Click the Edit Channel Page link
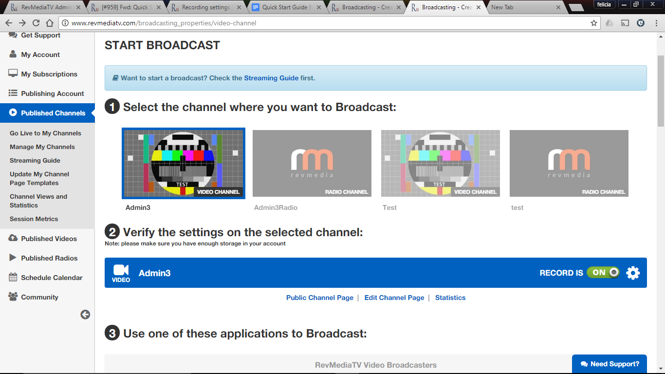665x374 pixels. click(394, 298)
